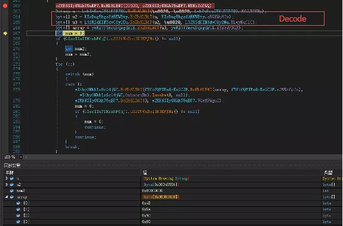This screenshot has width=343, height=226.
Task: Click the yellow current-statement arrow at line 267
Action: coord(5,33)
